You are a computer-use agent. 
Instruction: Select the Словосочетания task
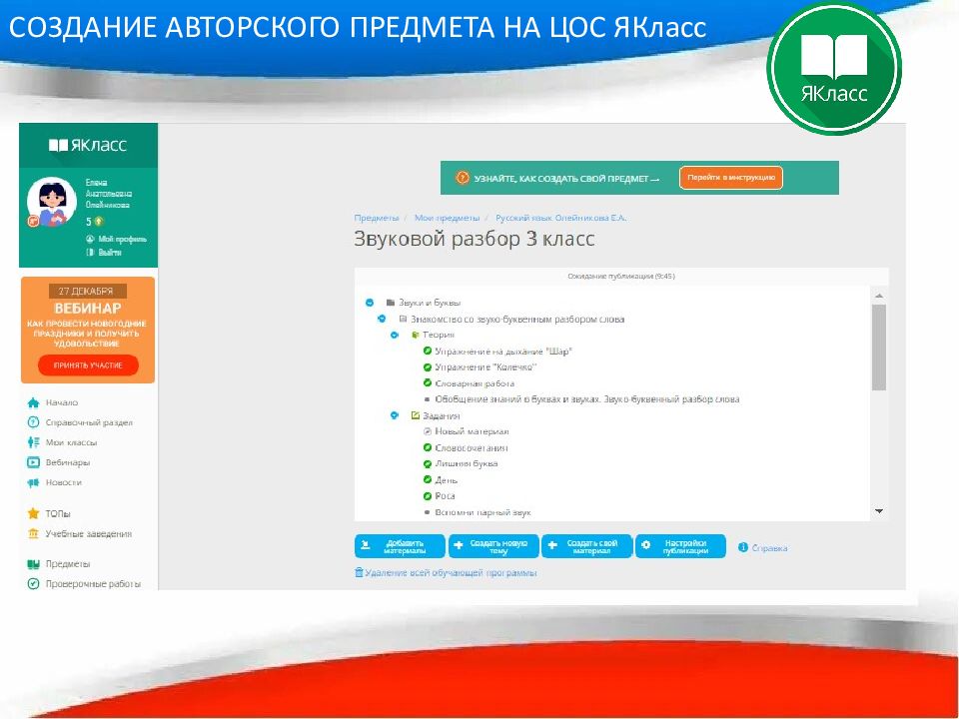pos(472,448)
